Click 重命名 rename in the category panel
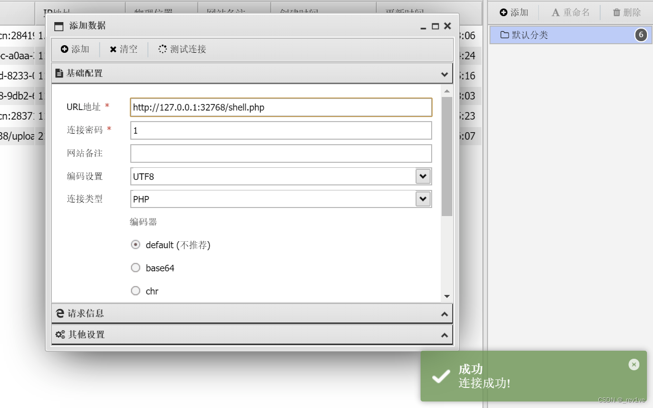 click(x=570, y=13)
